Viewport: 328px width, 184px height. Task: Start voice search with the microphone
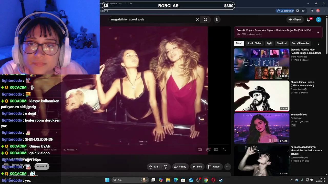(217, 20)
